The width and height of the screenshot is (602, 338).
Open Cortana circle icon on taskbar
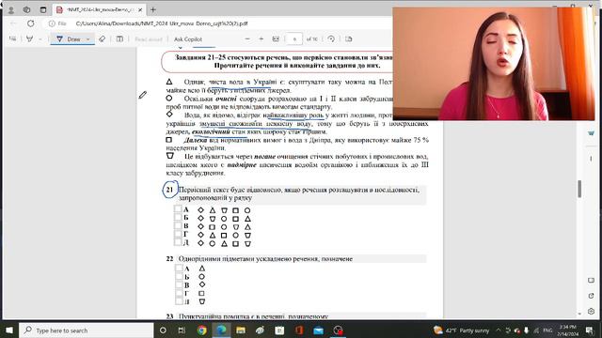[163, 330]
